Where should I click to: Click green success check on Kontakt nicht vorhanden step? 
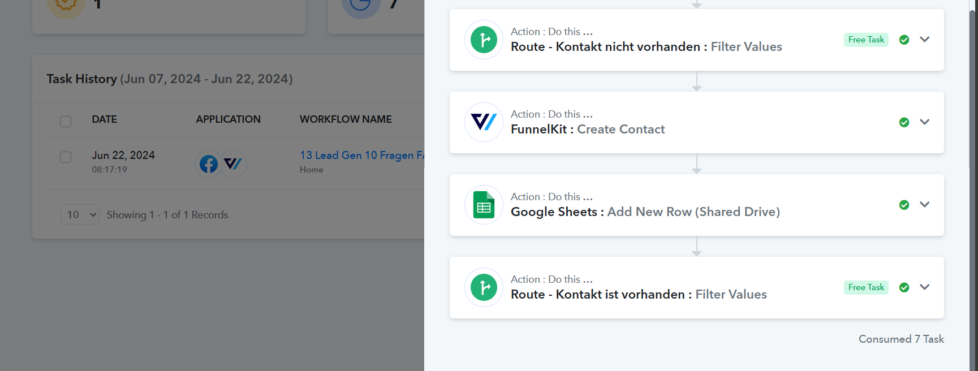coord(904,40)
